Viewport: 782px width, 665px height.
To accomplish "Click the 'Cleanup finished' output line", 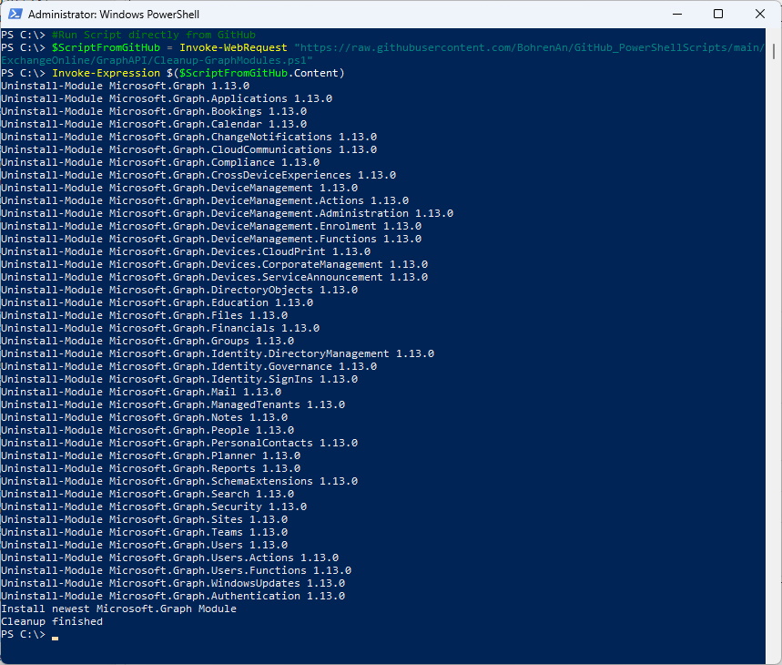I will 52,621.
